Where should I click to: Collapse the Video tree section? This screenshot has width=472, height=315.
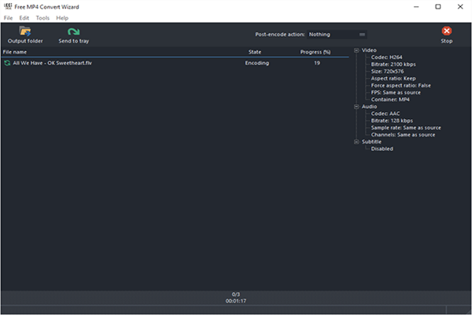(x=356, y=50)
